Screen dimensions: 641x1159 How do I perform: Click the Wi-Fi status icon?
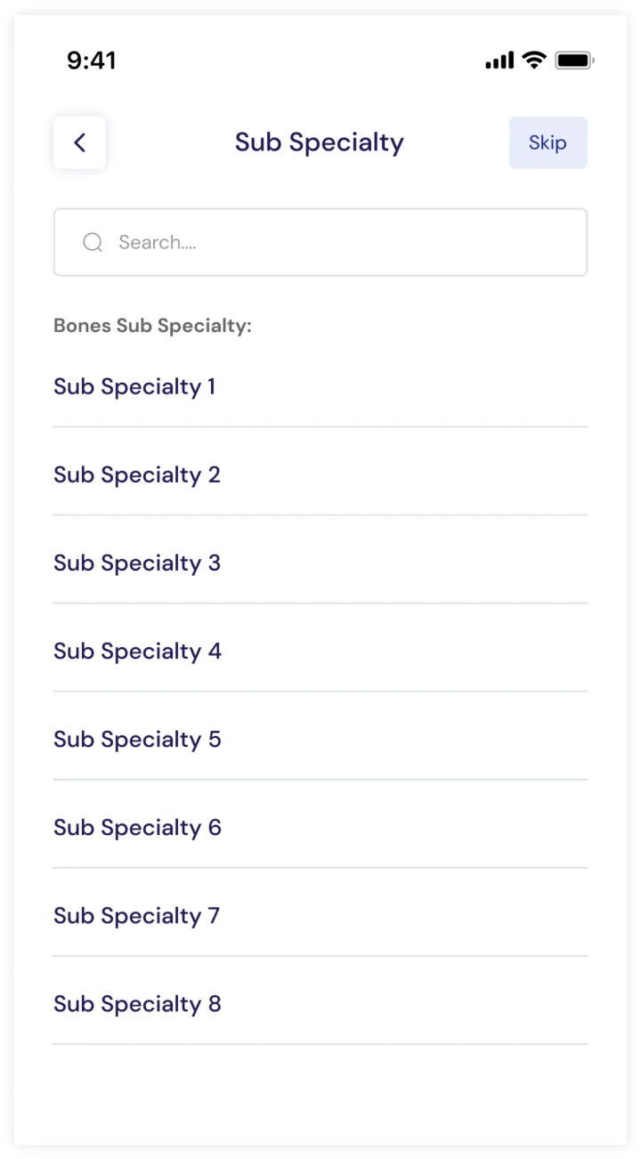[x=534, y=61]
